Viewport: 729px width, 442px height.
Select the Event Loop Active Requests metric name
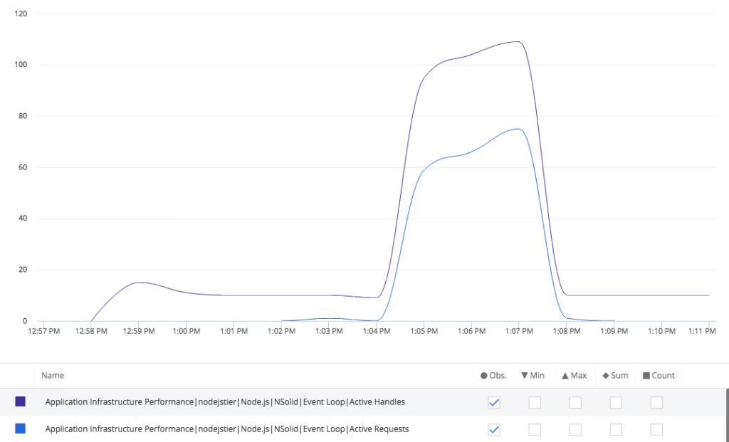tap(227, 429)
